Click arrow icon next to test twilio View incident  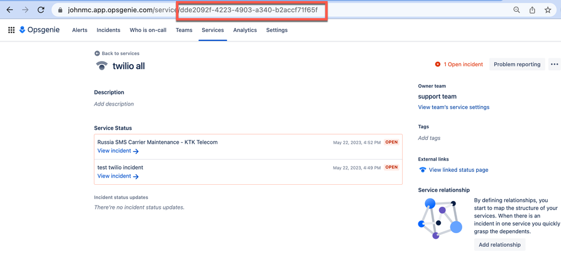(x=135, y=176)
